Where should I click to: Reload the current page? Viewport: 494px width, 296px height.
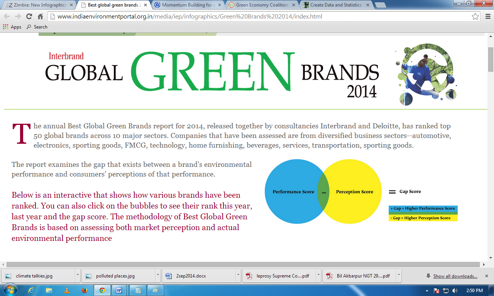pos(29,17)
